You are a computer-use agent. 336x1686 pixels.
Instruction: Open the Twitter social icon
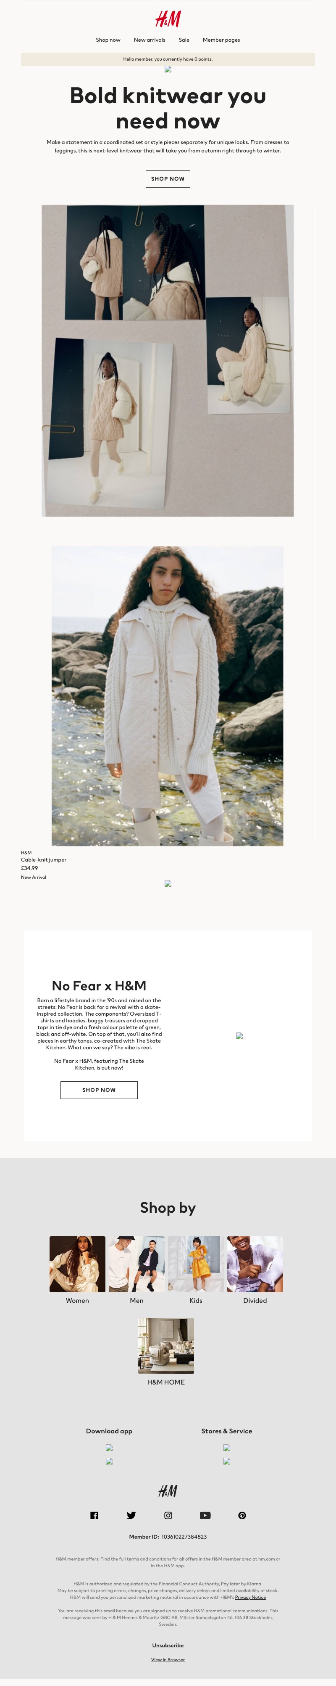tap(131, 1515)
